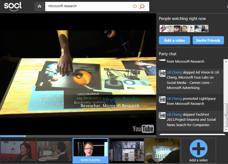The height and width of the screenshot is (164, 228).
Task: Click last viewer avatar in People watching
Action: coord(205,29)
